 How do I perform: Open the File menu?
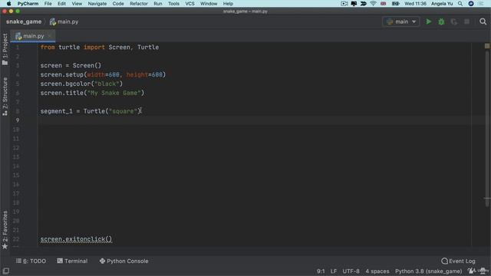click(x=48, y=4)
